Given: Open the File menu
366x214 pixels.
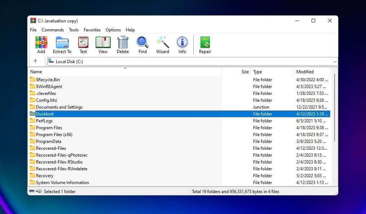Looking at the screenshot, I should tap(33, 30).
